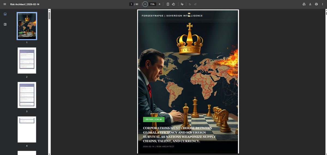Viewport: 327px width, 155px height.
Task: Click the thumbnail panel scroll up arrow
Action: (49, 10)
